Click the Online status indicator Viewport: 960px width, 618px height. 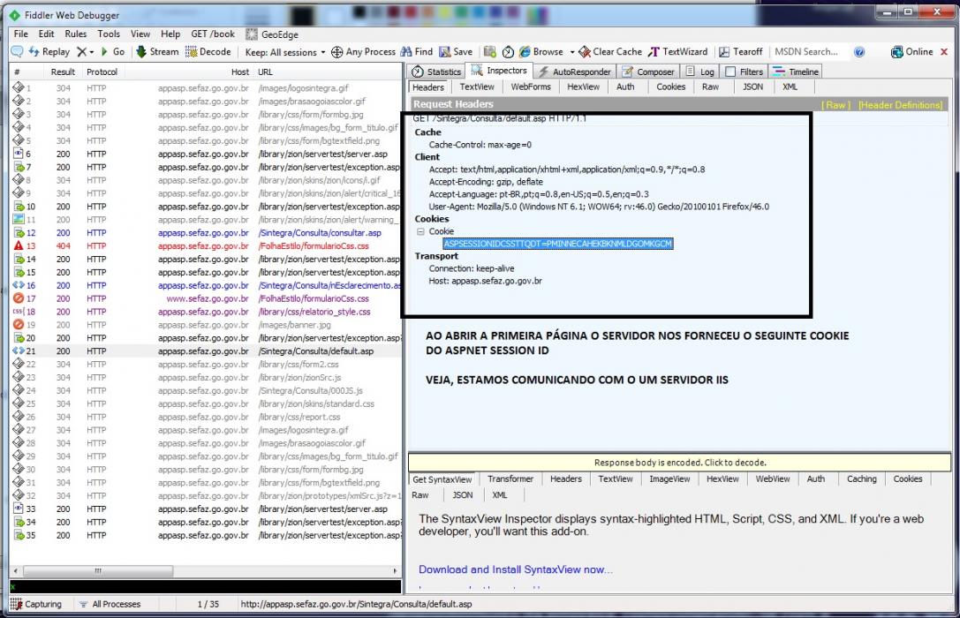click(x=912, y=52)
